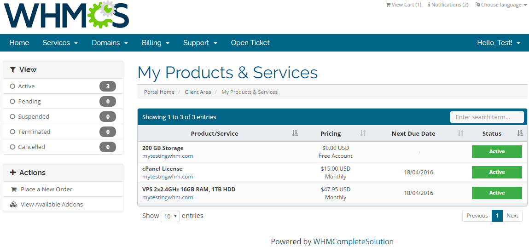Sort by Product/Service column icon
This screenshot has height=247, width=529.
(x=295, y=133)
